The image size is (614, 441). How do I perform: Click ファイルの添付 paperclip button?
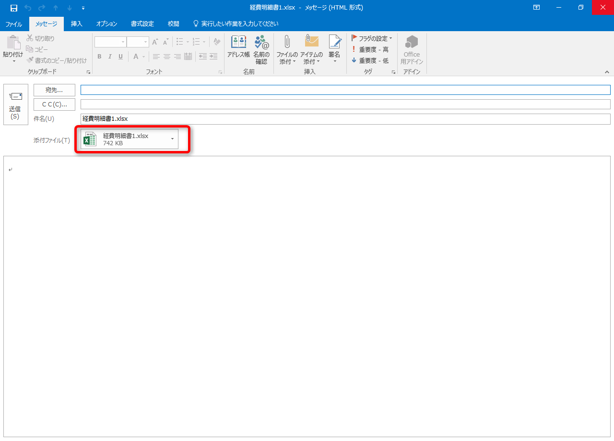tap(287, 49)
